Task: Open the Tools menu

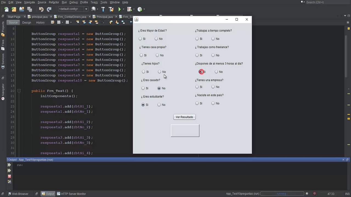Action: coord(104,2)
